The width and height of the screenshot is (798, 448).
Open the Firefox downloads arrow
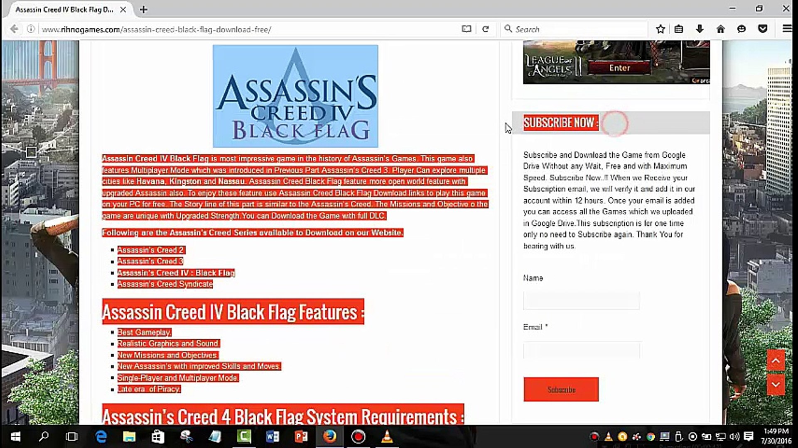click(700, 29)
